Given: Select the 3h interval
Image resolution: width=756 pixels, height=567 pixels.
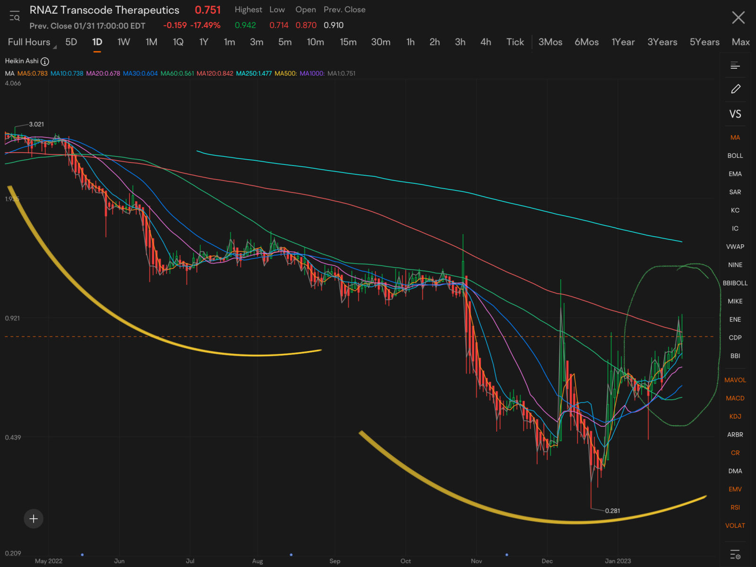Looking at the screenshot, I should pos(460,42).
